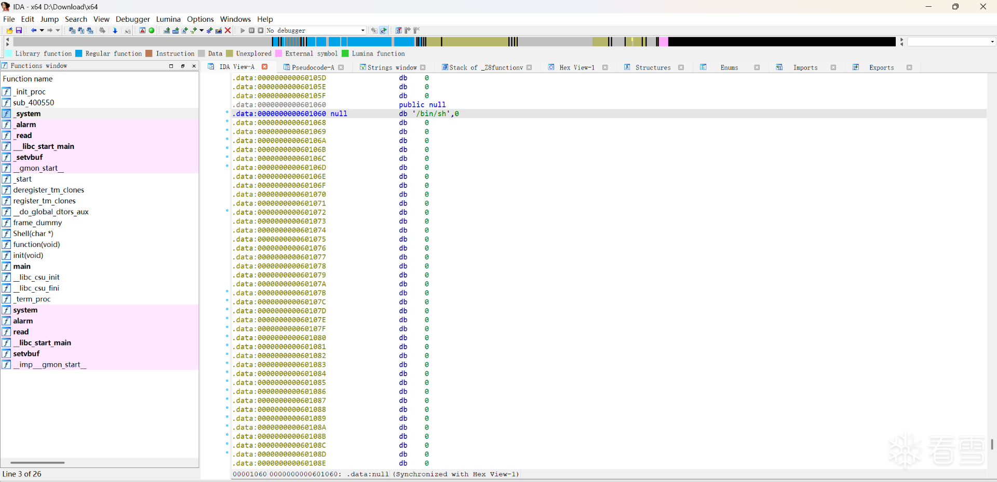Click the red triangle graph icon
Viewport: 997px width, 482px height.
142,31
